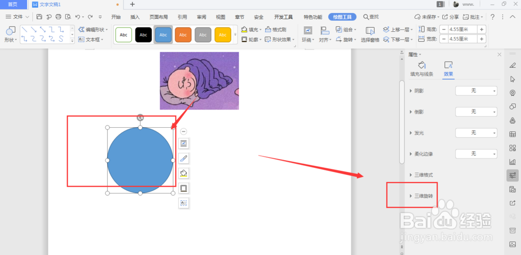Apply the orange Abc shape style
The height and width of the screenshot is (255, 521).
coord(183,34)
